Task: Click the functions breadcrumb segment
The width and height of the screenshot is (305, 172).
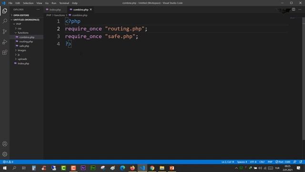Action: 60,15
